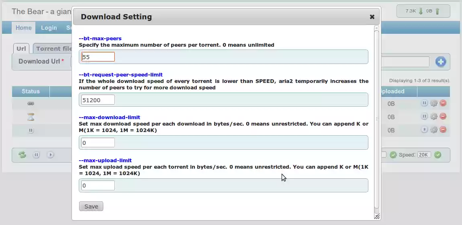This screenshot has width=462, height=225.
Task: Open the Login tab
Action: coord(49,28)
